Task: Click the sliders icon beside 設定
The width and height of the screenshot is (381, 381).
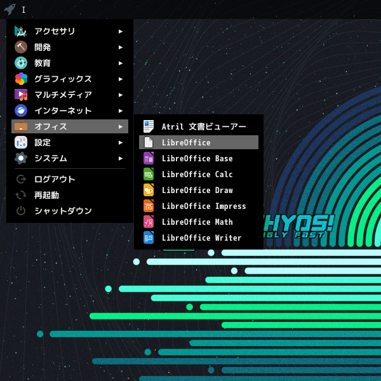Action: click(21, 142)
